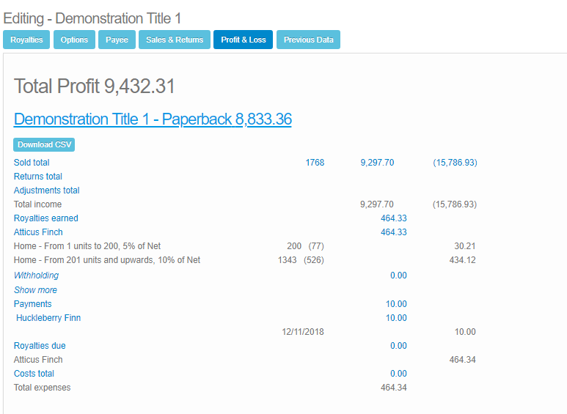The width and height of the screenshot is (567, 414).
Task: Switch to the Options tab
Action: tap(74, 40)
